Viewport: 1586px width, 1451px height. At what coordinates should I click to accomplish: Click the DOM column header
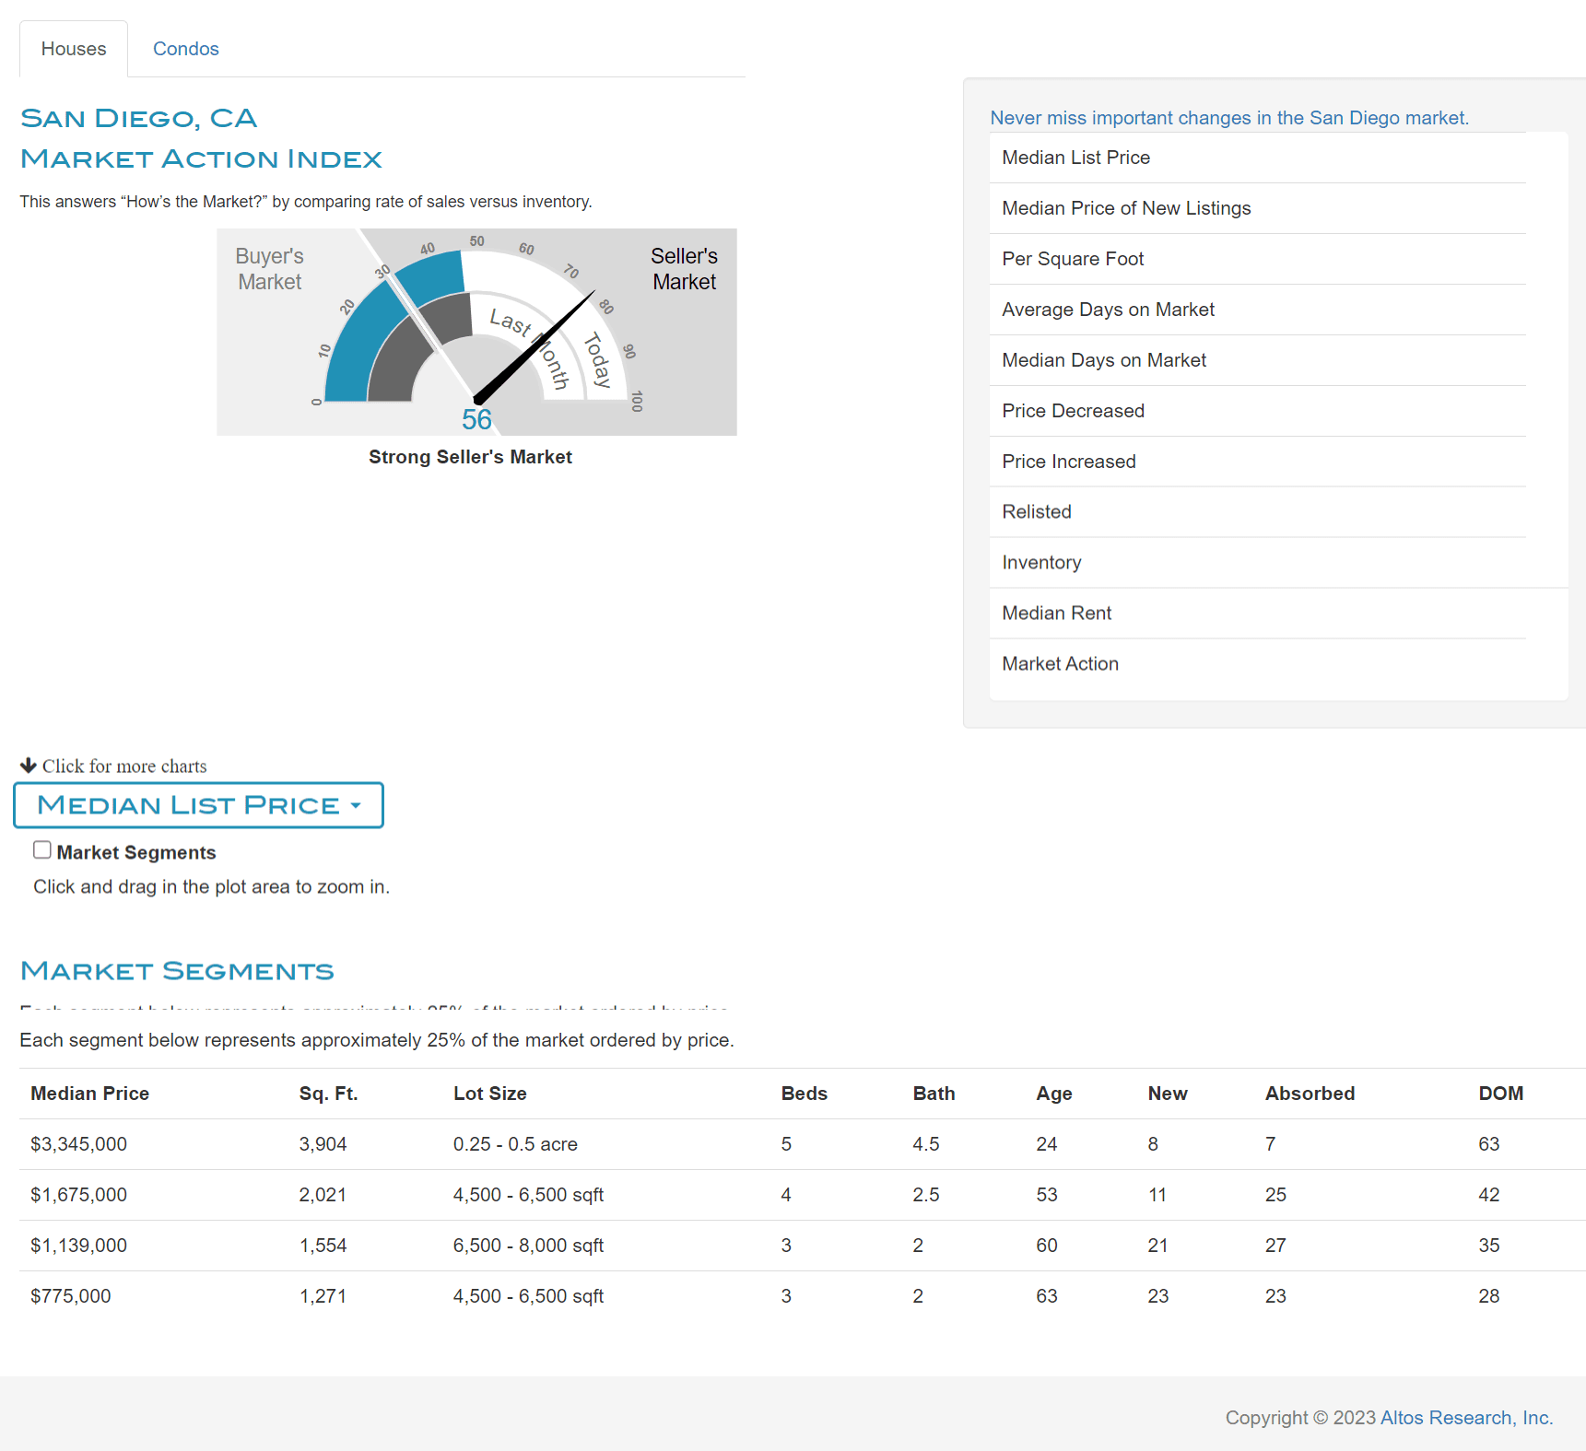1500,1094
